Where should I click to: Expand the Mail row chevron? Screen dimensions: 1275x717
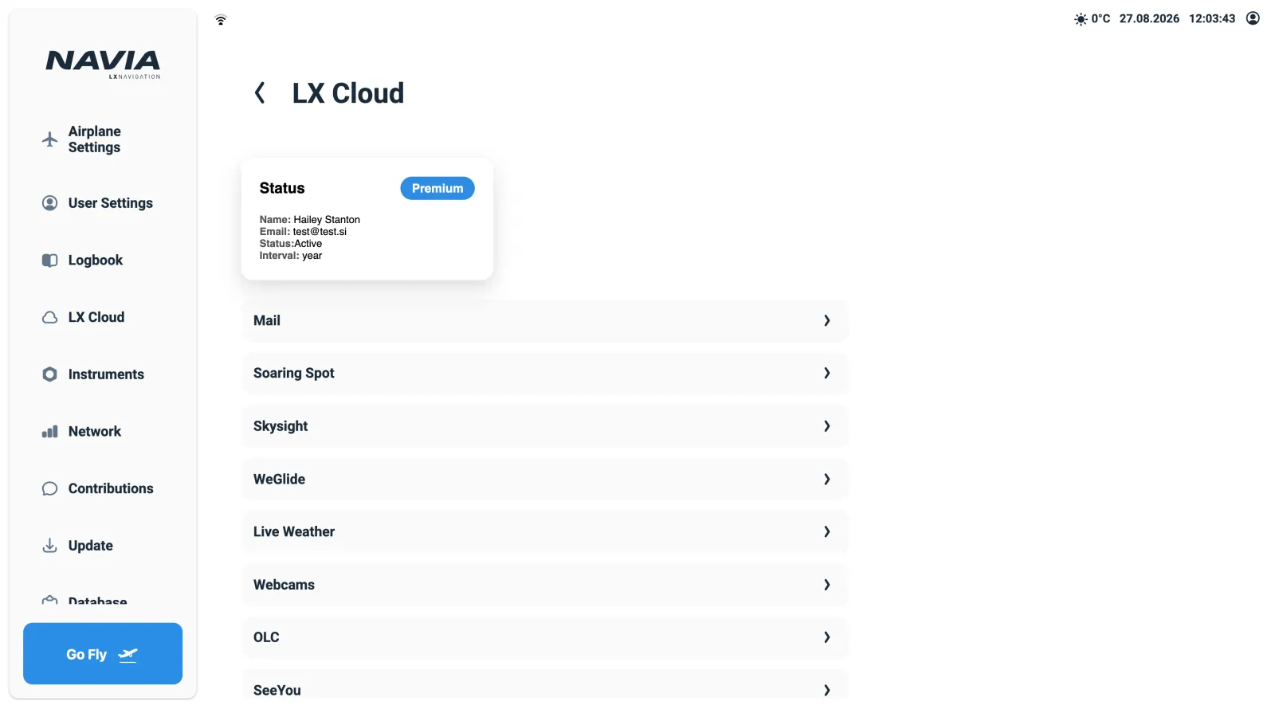[x=826, y=320]
